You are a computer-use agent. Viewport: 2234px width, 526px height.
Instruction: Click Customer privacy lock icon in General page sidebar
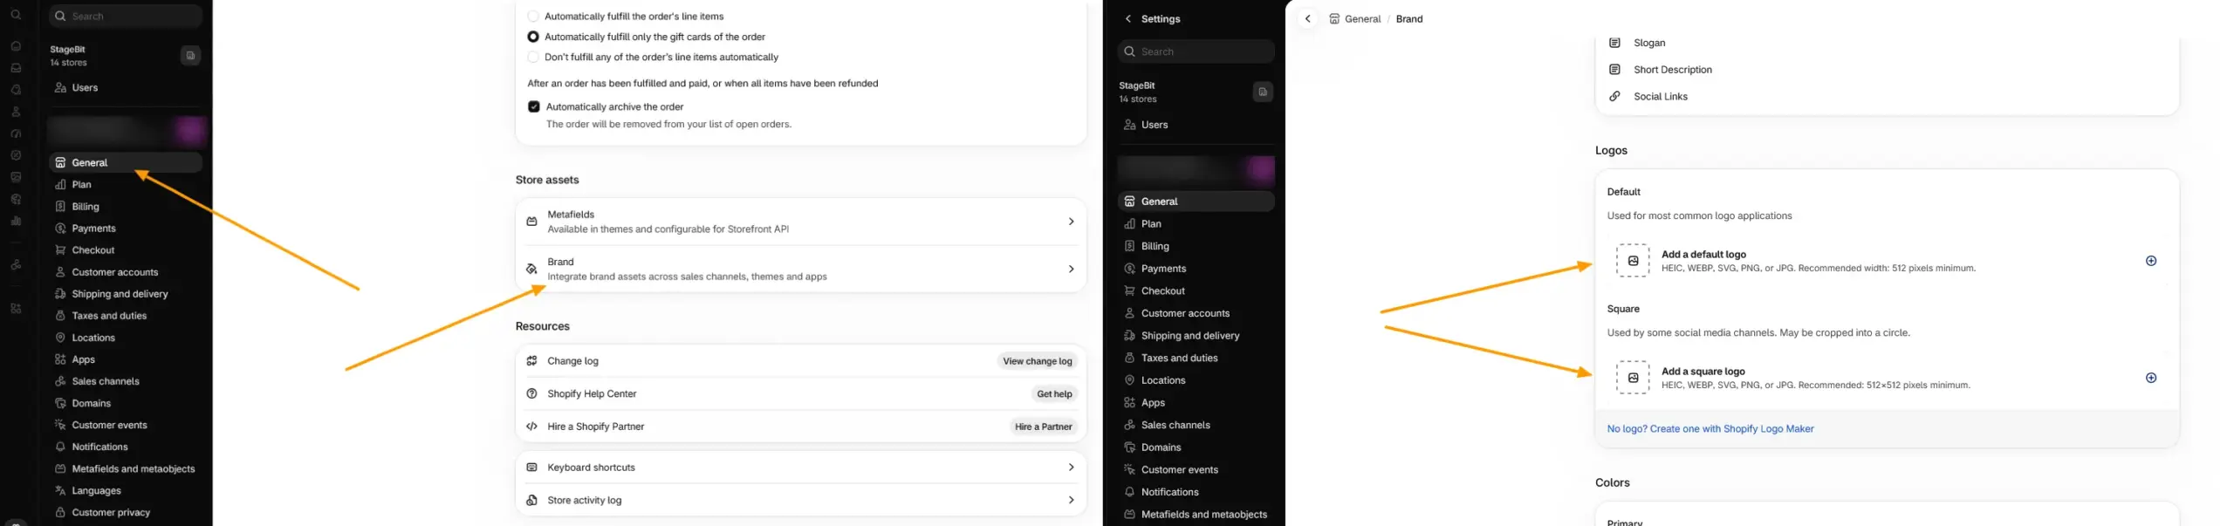click(x=60, y=513)
